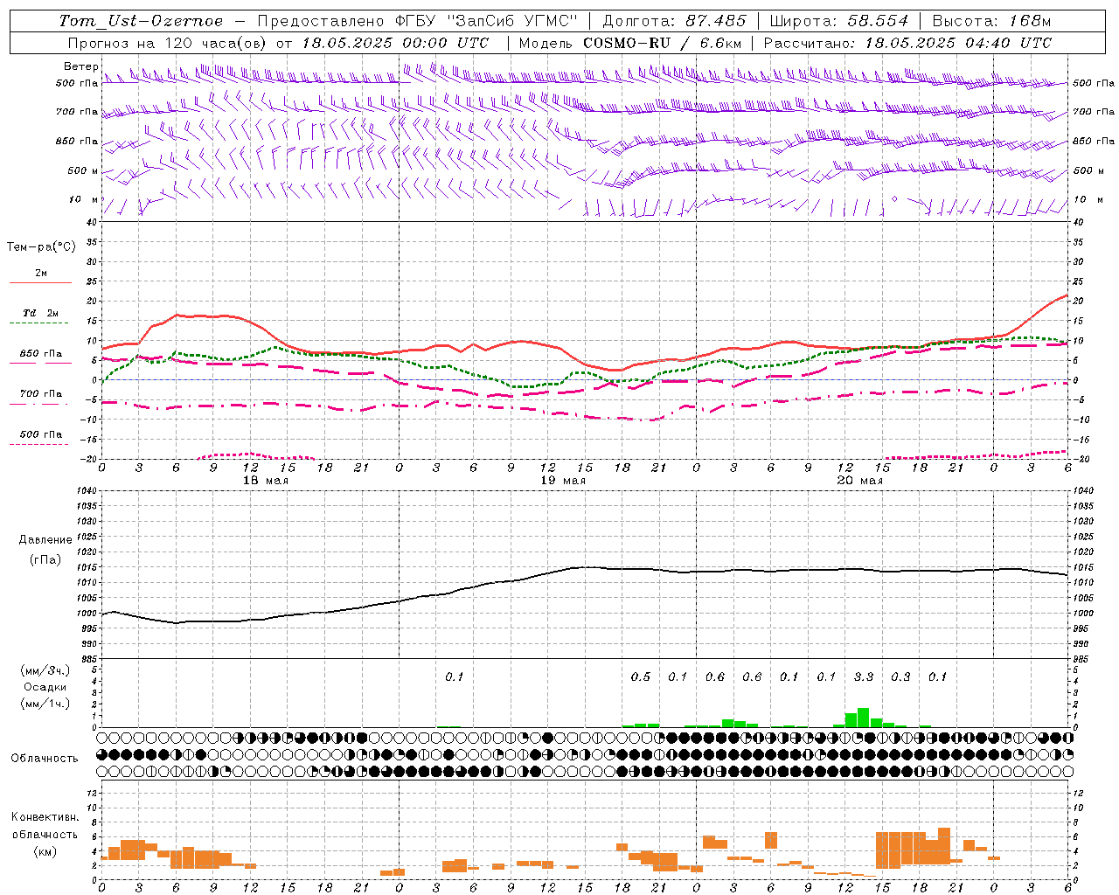
Task: Click the 20 мая date label
Action: pyautogui.click(x=860, y=481)
